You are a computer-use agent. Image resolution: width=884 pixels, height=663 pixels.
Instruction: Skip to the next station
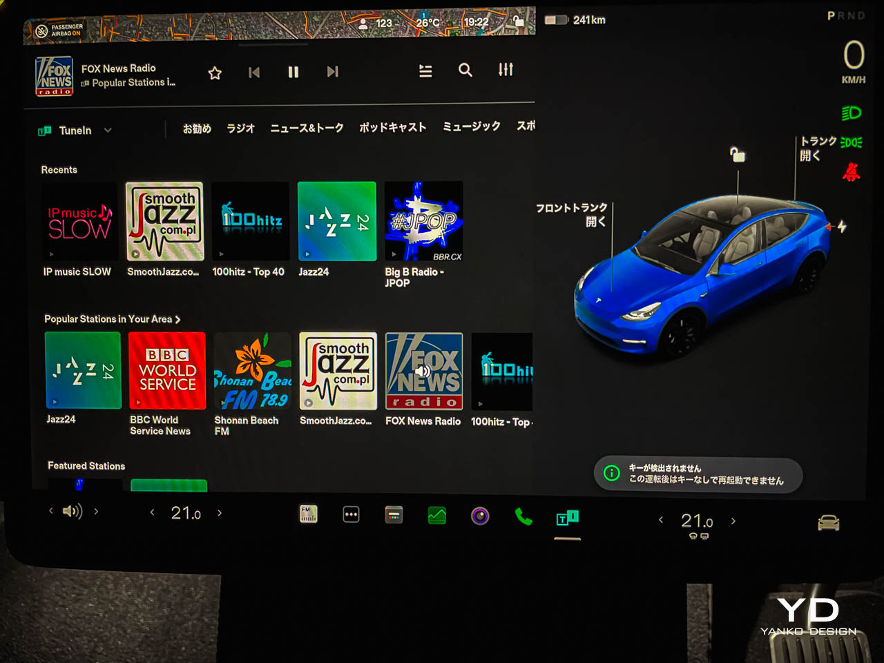click(333, 72)
